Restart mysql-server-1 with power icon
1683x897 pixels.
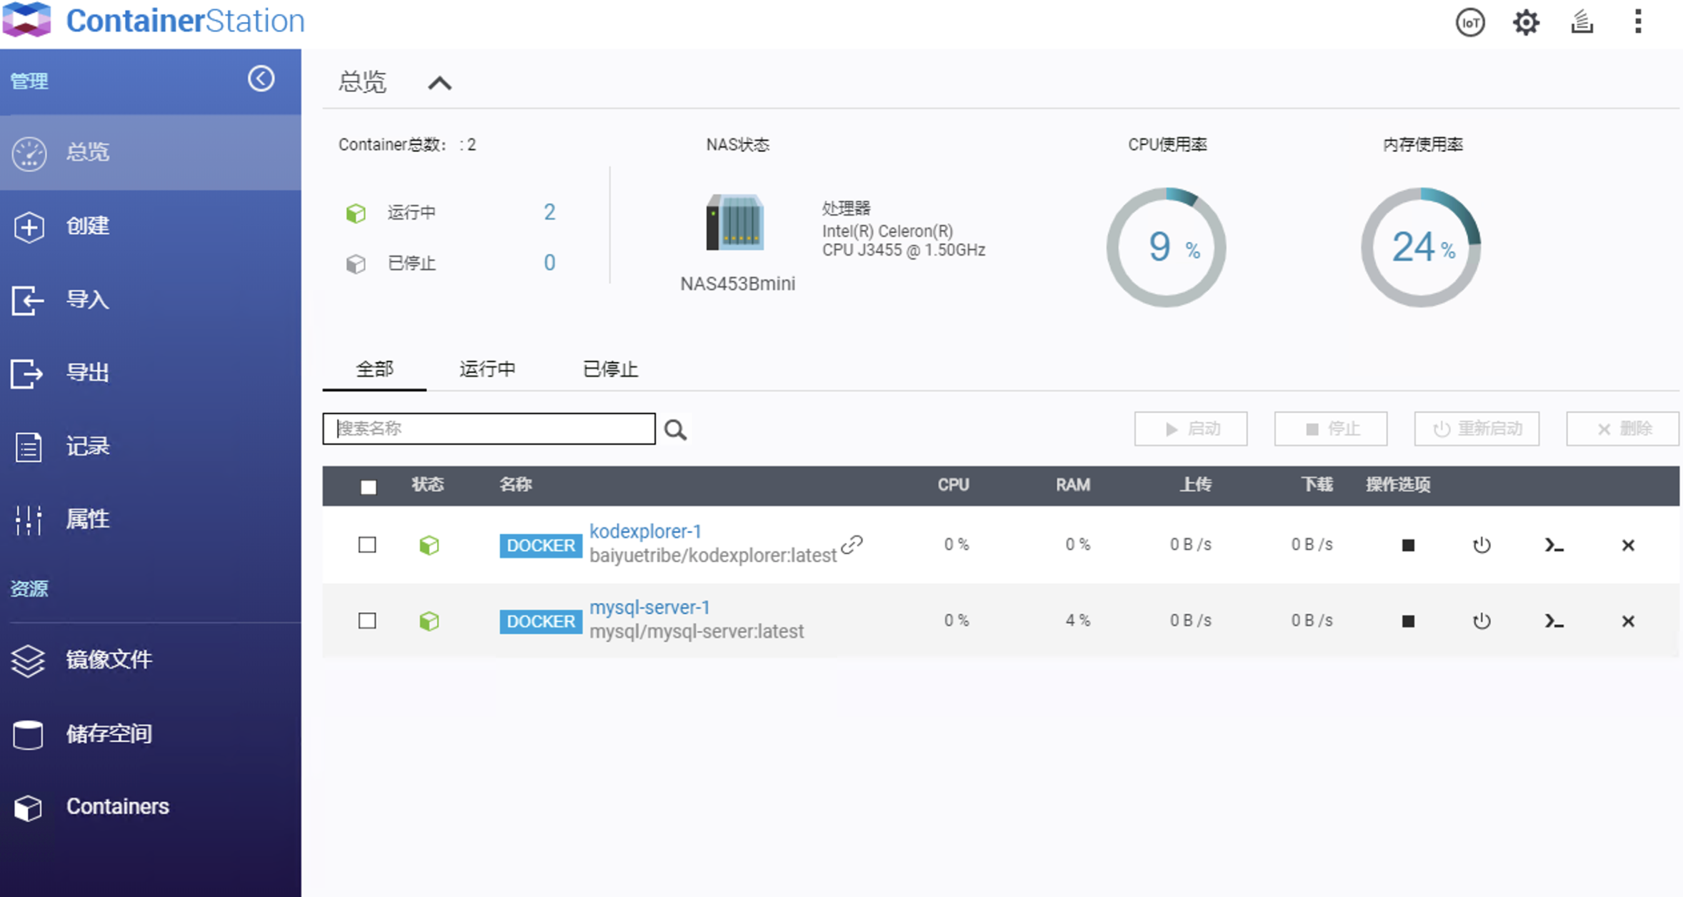click(1482, 621)
